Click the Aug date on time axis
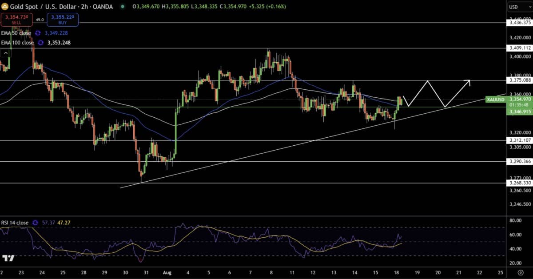Image resolution: width=533 pixels, height=279 pixels. 167,272
